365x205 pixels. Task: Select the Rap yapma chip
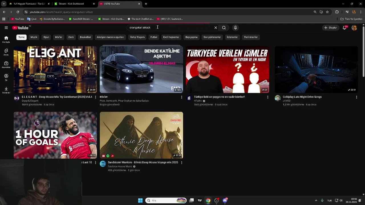pos(191,37)
